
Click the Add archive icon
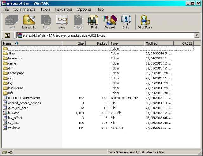point(12,22)
